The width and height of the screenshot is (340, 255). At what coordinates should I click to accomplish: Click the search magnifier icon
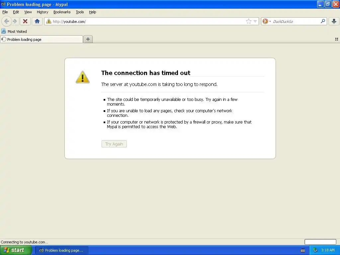(x=323, y=21)
